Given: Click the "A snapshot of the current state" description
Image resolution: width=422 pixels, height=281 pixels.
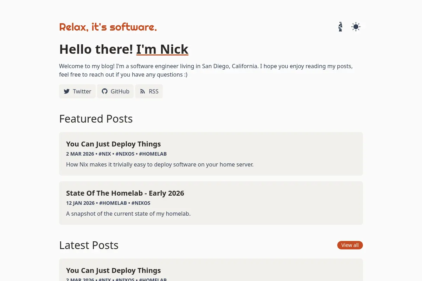Looking at the screenshot, I should tap(128, 214).
